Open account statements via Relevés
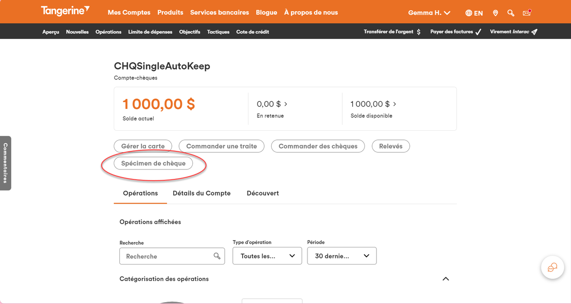Screen dimensions: 571x304 [x=390, y=146]
